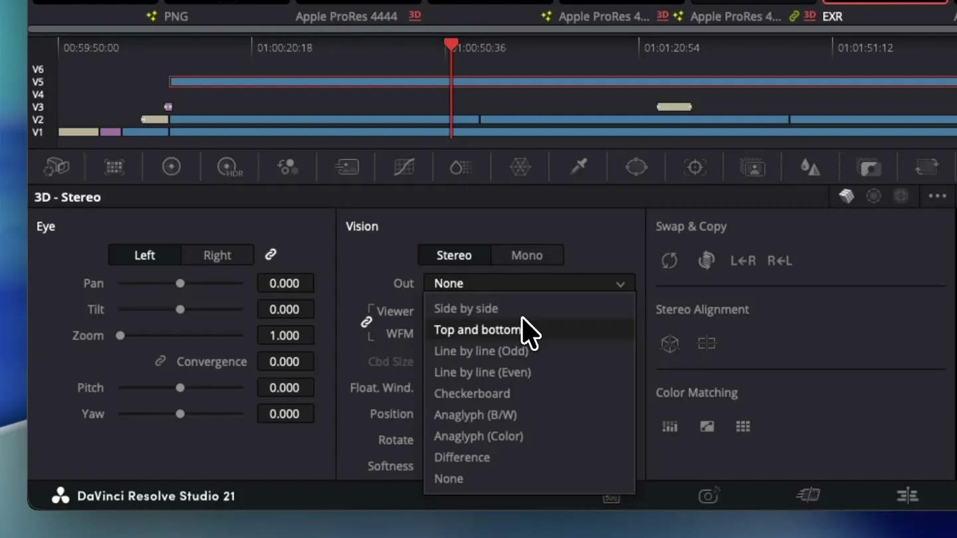Open the RGB Mixer palette
The width and height of the screenshot is (957, 538).
point(288,167)
